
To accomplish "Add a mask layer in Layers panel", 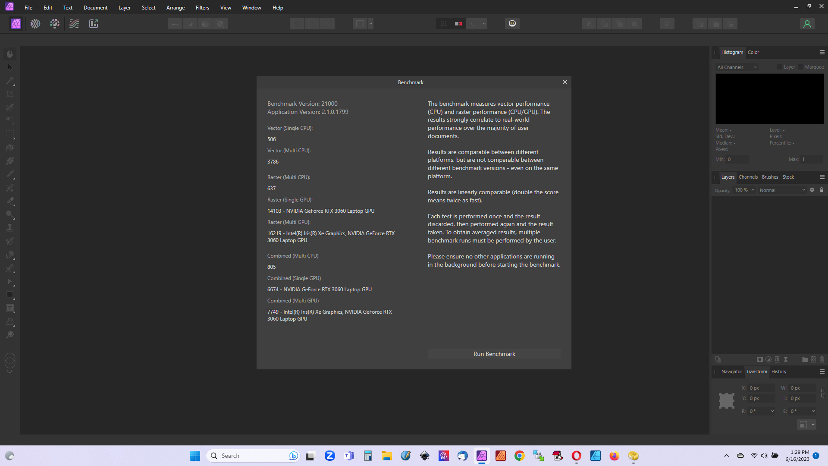I will coord(760,359).
